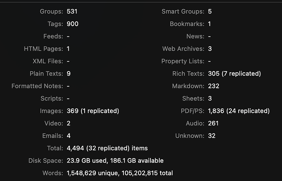Select Images value 369 (1 replicated)
282x181 pixels.
pos(93,111)
